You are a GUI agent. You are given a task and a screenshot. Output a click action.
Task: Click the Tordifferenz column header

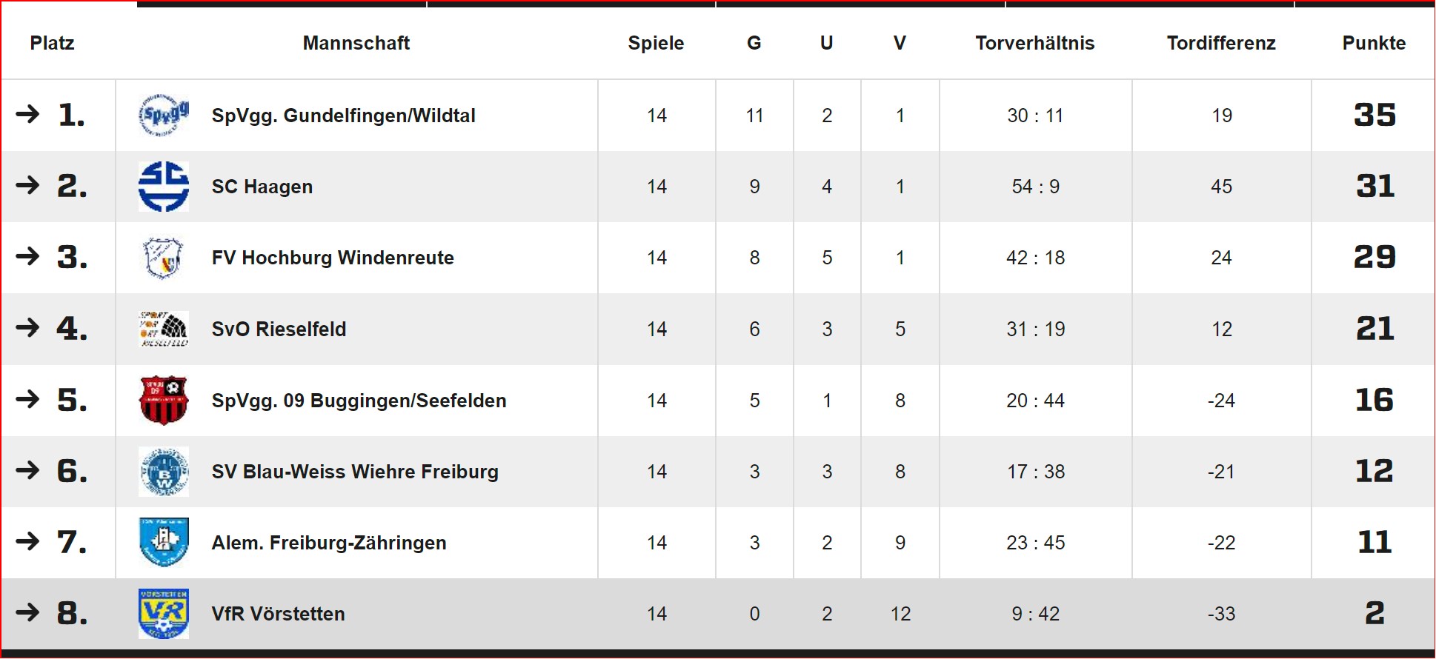[1221, 43]
